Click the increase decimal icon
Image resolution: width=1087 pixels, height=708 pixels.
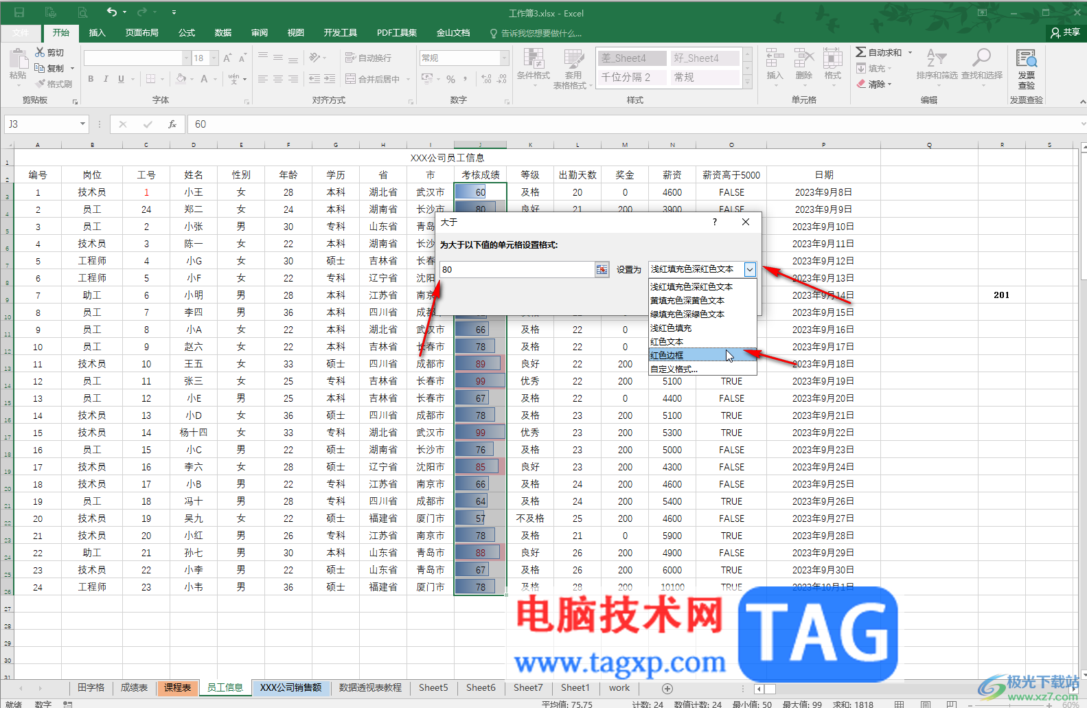pyautogui.click(x=487, y=79)
